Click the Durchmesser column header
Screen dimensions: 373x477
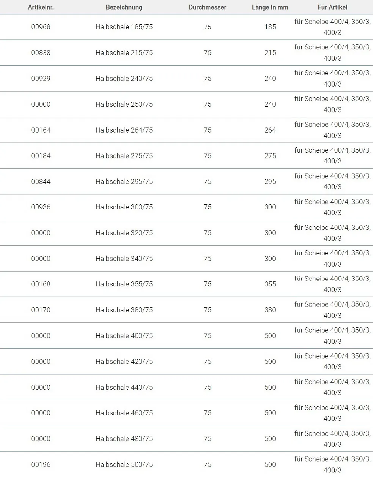point(208,7)
